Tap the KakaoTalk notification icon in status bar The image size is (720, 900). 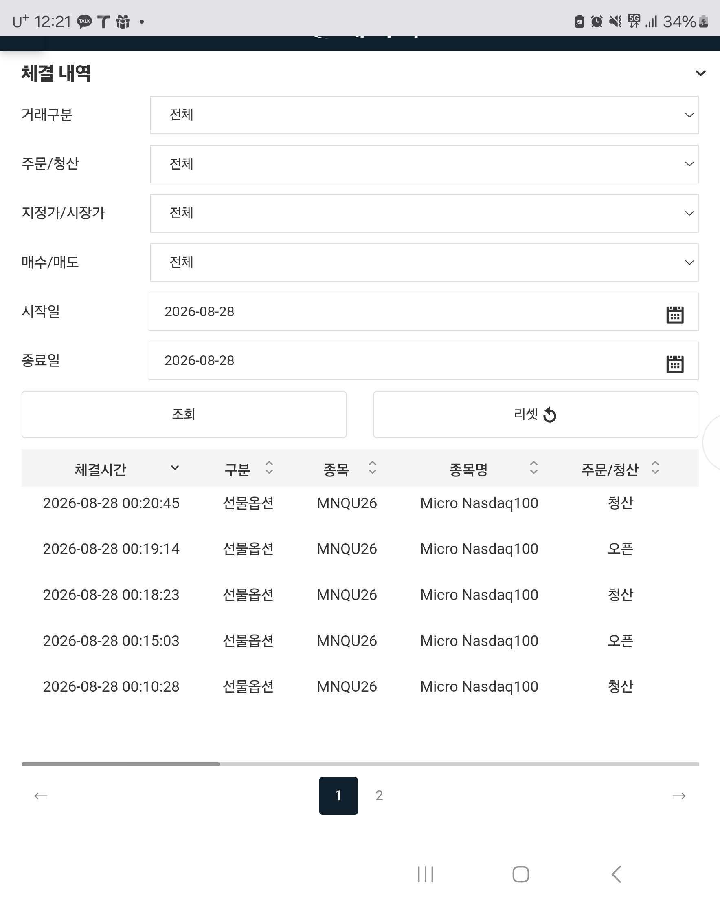(x=84, y=22)
